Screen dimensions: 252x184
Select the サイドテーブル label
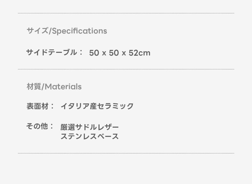51,52
